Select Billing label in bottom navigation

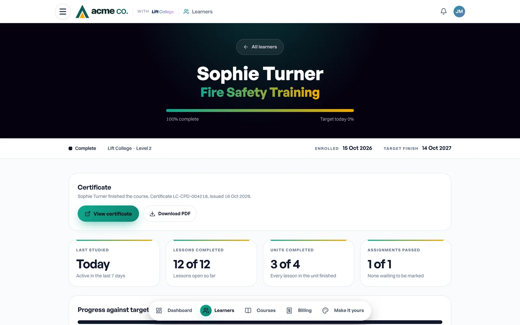point(305,311)
